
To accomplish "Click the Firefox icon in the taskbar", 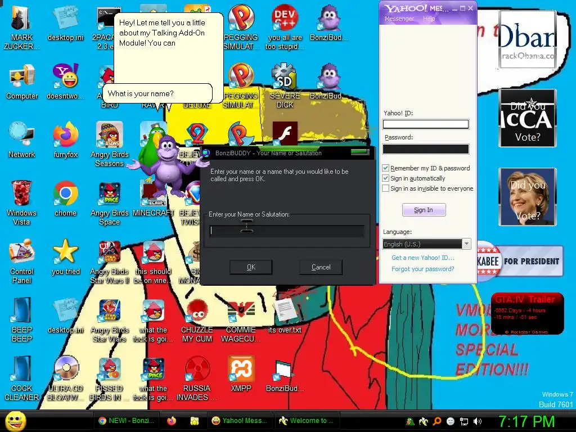I will [x=172, y=421].
